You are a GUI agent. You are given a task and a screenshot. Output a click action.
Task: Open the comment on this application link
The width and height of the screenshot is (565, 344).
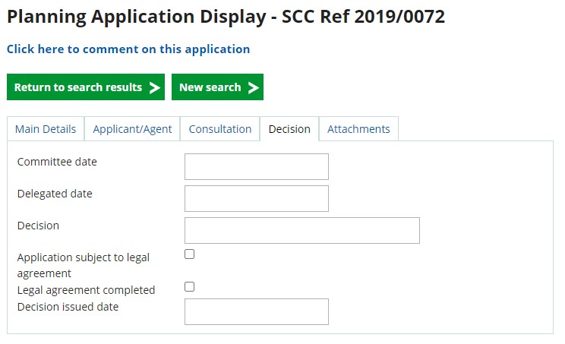128,49
